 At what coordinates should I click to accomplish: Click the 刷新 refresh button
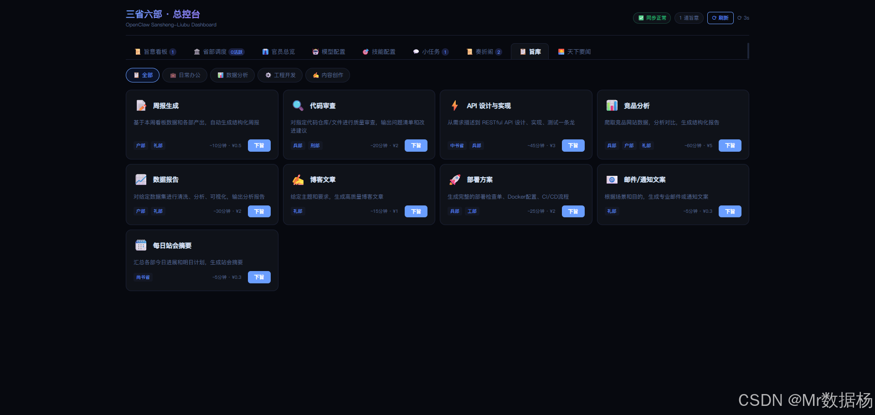click(720, 18)
